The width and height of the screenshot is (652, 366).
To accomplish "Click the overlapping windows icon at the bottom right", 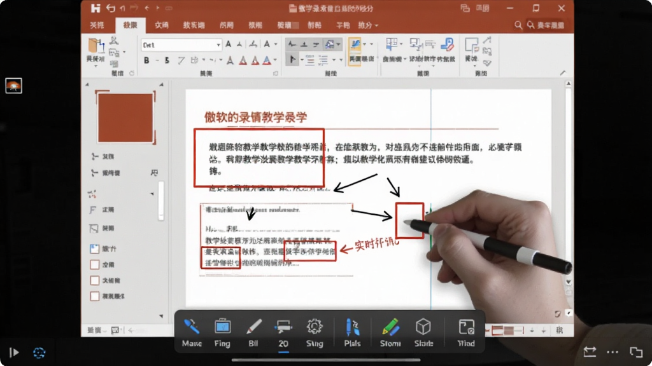I will 636,352.
